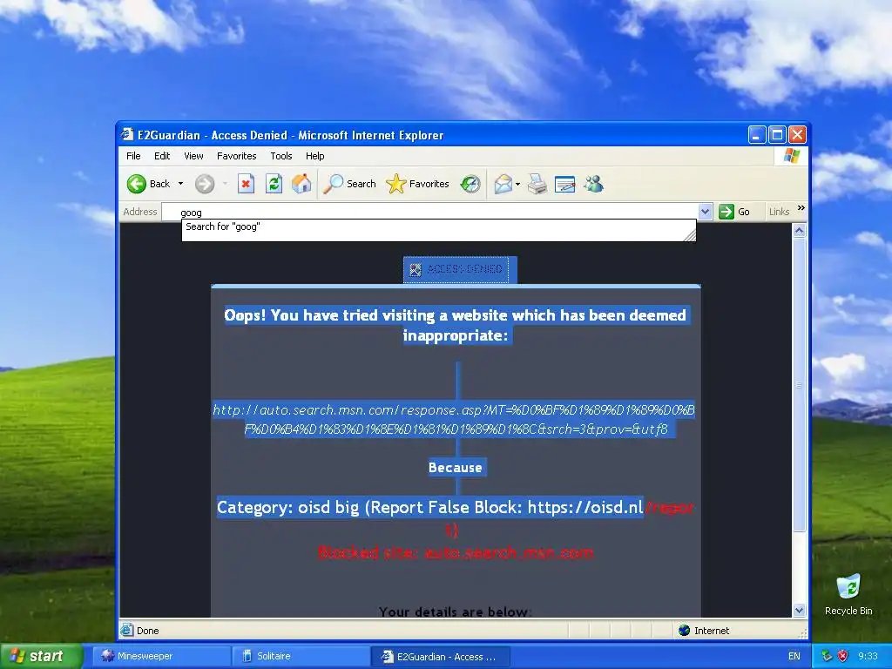Refresh the page with green arrows icon
Viewport: 892px width, 669px height.
point(274,184)
